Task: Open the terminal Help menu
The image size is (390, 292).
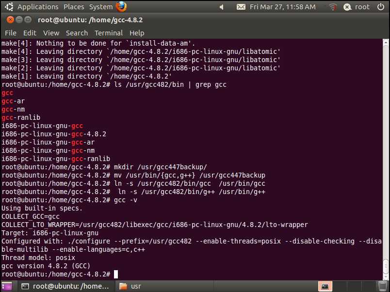Action: click(137, 33)
